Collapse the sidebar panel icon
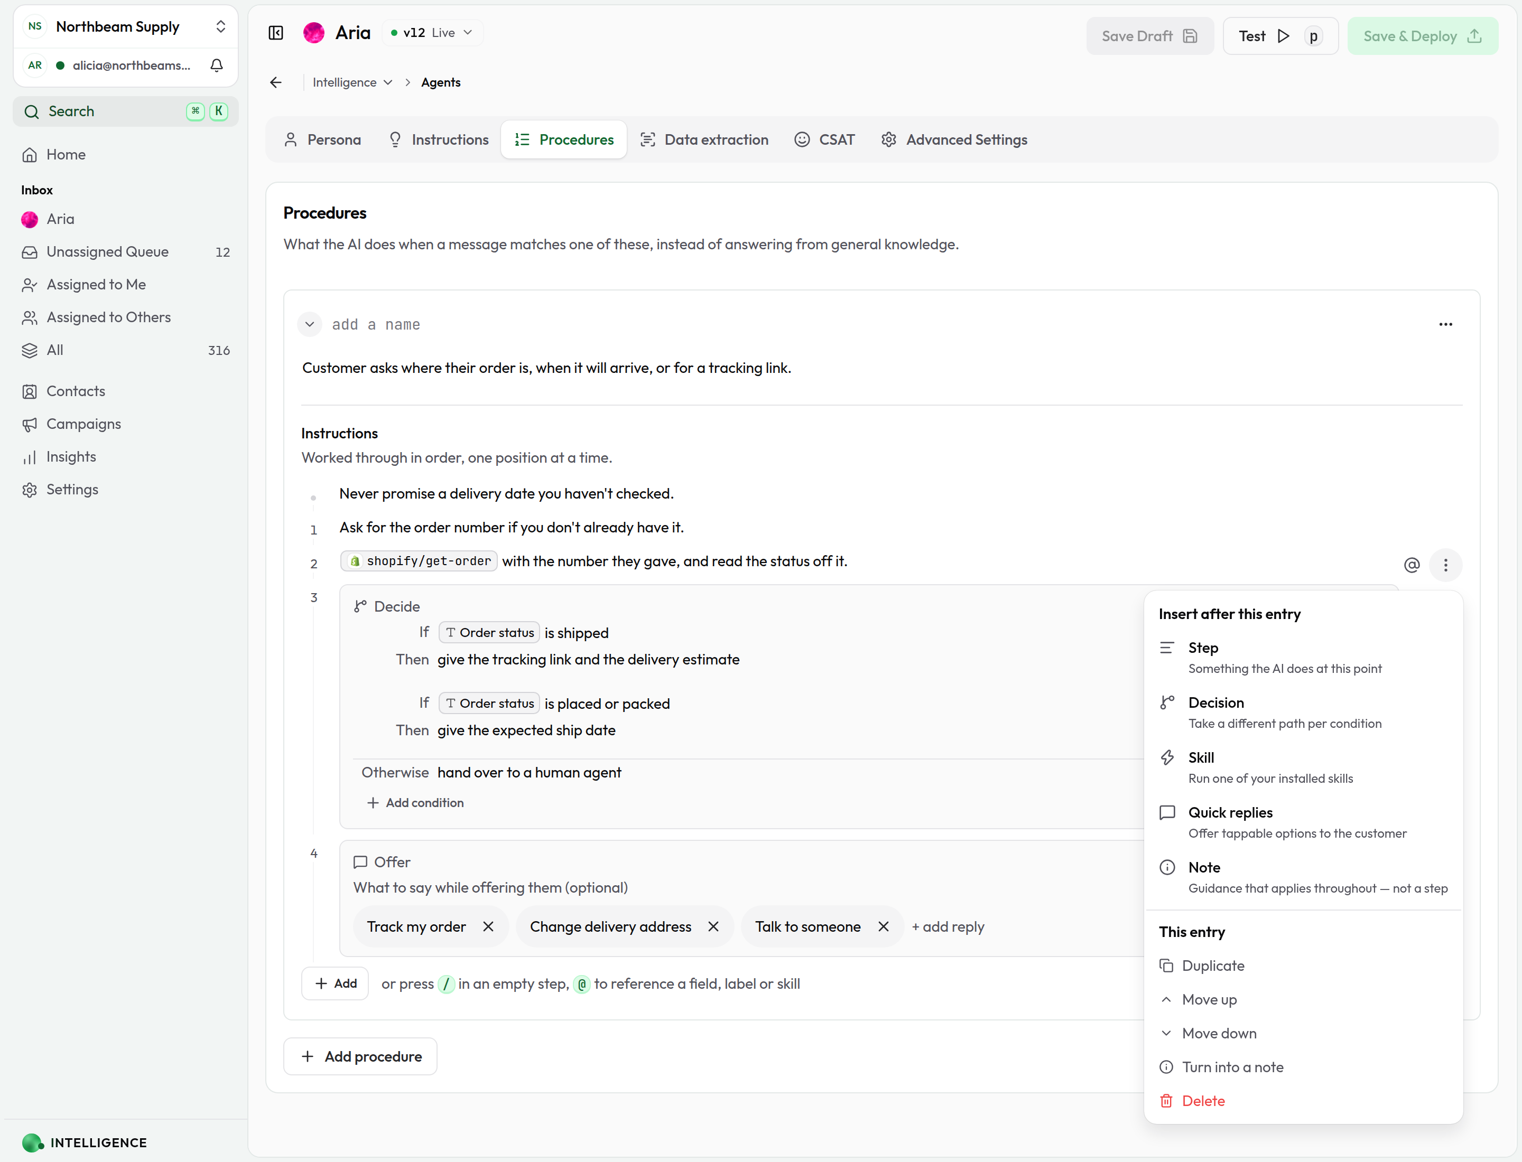Screen dimensions: 1522x1162 click(x=275, y=33)
